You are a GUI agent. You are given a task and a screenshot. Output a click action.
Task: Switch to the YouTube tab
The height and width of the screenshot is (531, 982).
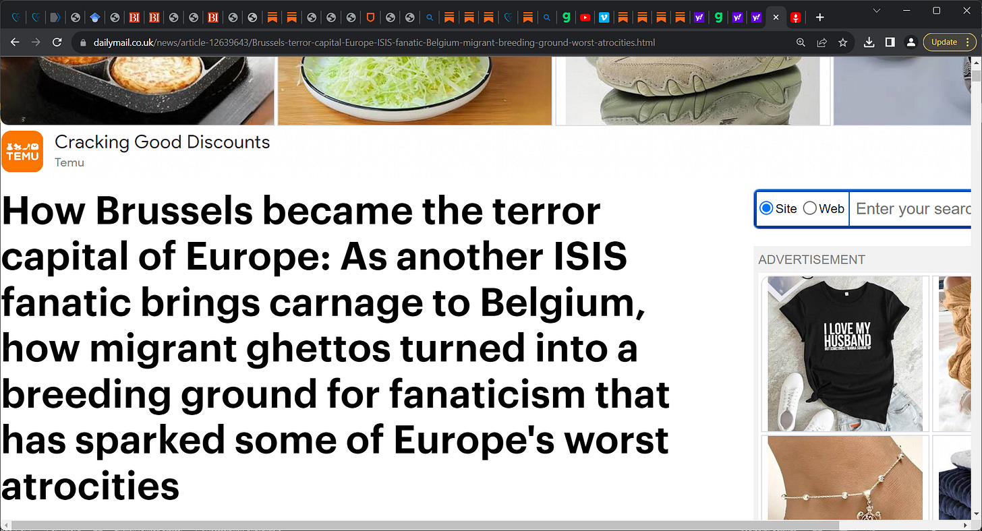tap(585, 18)
